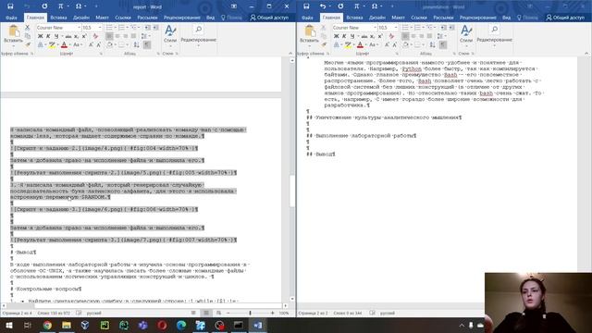Toggle italic in the report window
This screenshot has width=592, height=333.
tap(48, 36)
